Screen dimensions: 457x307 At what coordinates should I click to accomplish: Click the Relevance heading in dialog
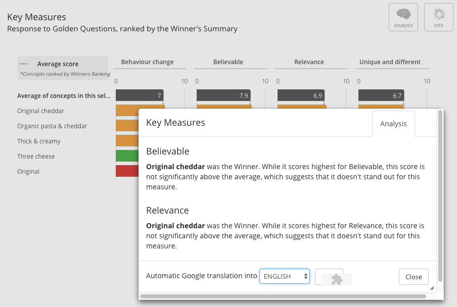pos(167,211)
